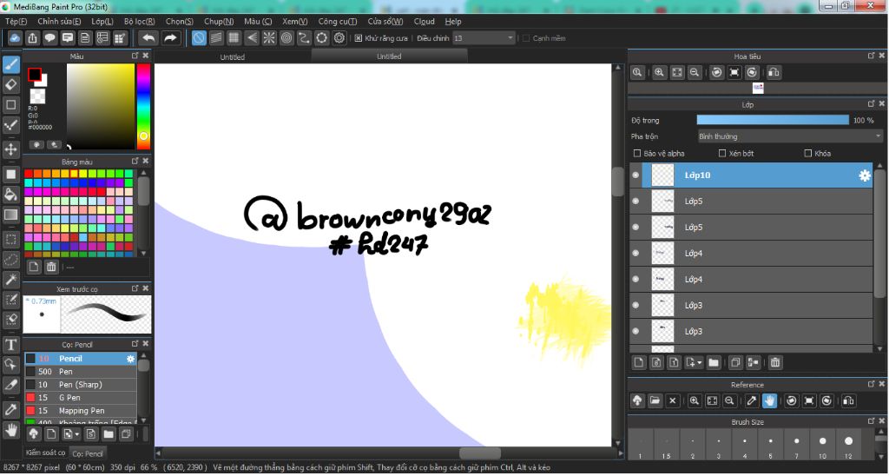This screenshot has width=889, height=476.
Task: Select the G Pen brush
Action: (80, 398)
